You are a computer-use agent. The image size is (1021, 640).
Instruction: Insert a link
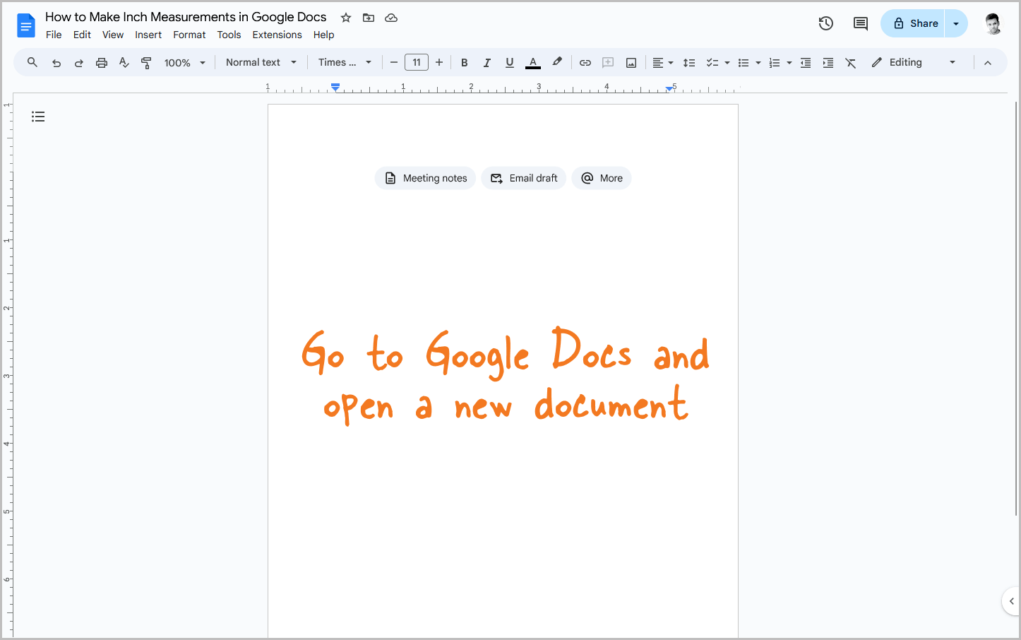tap(585, 63)
